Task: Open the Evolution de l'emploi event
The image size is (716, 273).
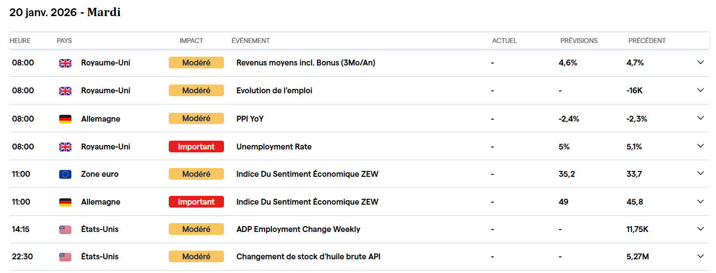Action: click(x=274, y=90)
